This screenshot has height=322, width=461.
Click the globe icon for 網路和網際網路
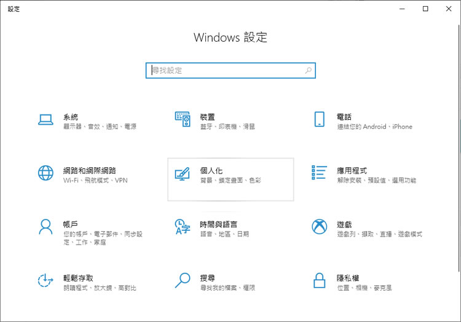click(x=45, y=173)
